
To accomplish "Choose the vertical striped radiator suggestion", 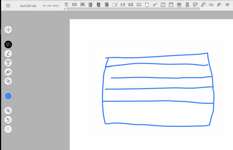I will coord(90,5).
